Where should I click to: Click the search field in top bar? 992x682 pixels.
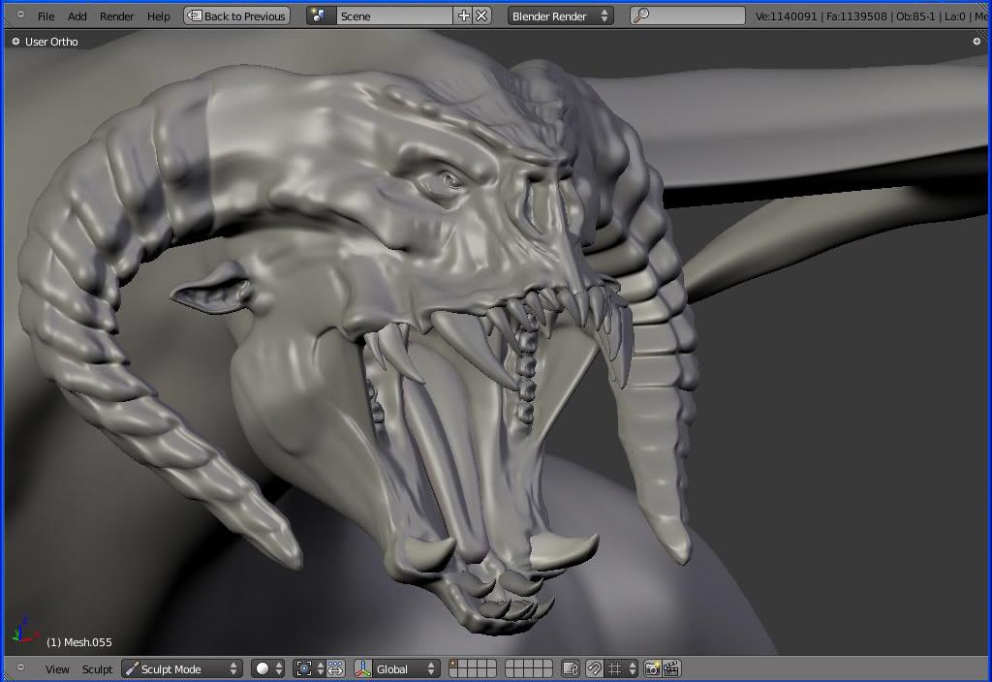pyautogui.click(x=688, y=15)
